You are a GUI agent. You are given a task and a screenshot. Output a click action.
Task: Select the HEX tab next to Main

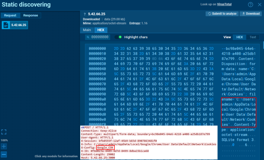tap(101, 30)
